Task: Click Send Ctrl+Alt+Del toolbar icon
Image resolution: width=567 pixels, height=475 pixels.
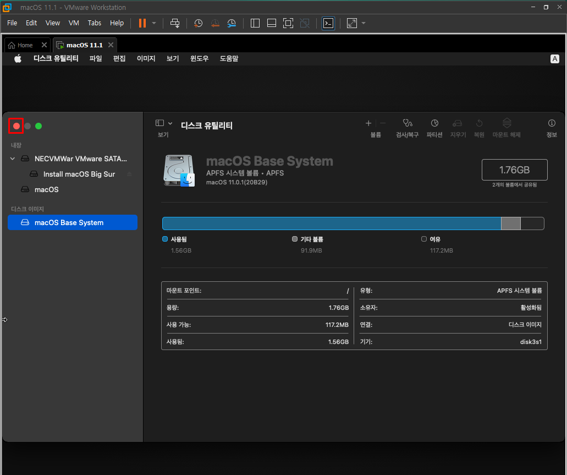Action: [x=175, y=23]
